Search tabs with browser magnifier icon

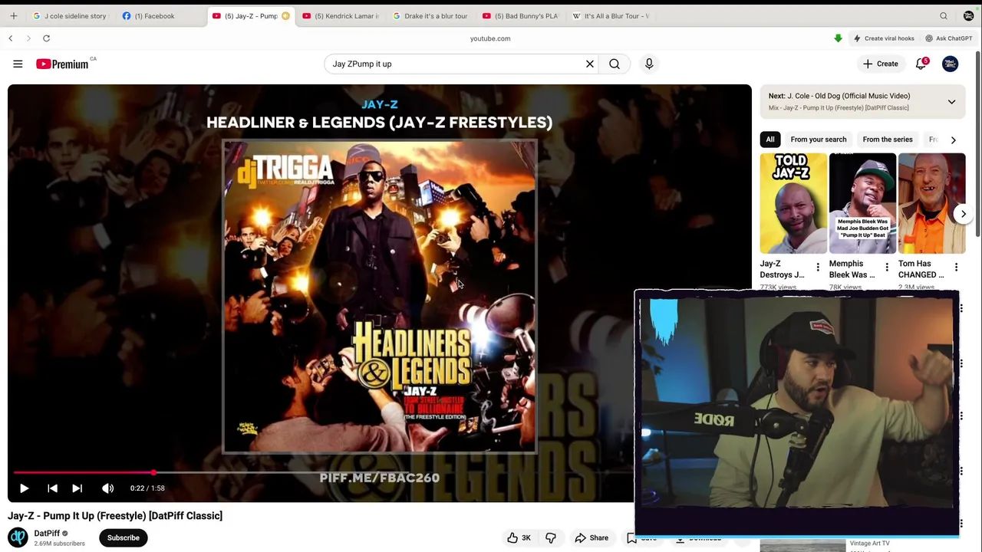point(944,15)
